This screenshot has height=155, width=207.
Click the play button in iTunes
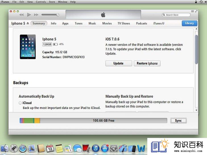(x=29, y=15)
